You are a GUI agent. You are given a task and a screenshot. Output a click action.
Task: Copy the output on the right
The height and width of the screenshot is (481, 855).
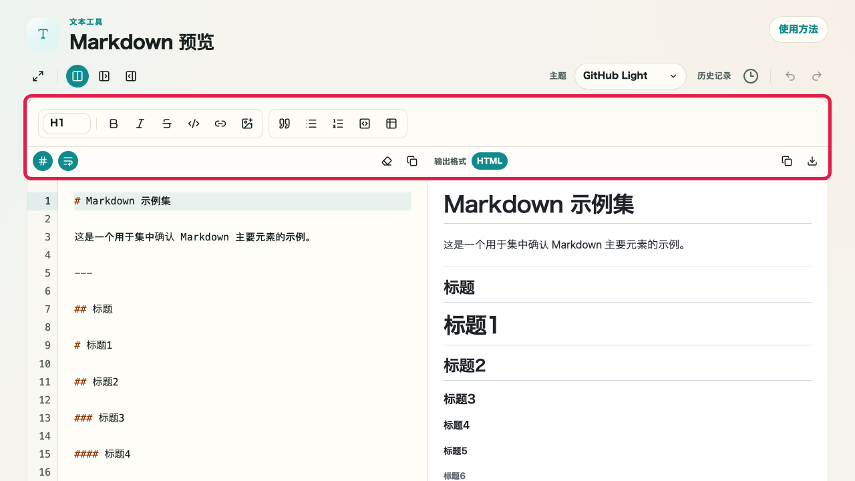(x=787, y=161)
